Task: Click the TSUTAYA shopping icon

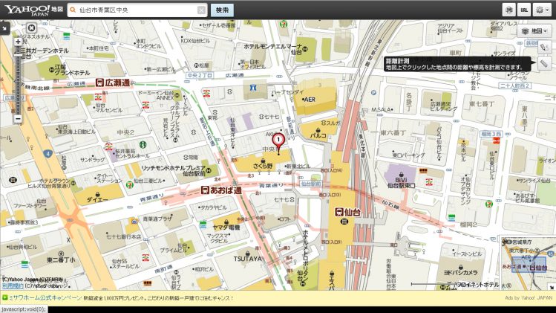Action: pyautogui.click(x=248, y=254)
